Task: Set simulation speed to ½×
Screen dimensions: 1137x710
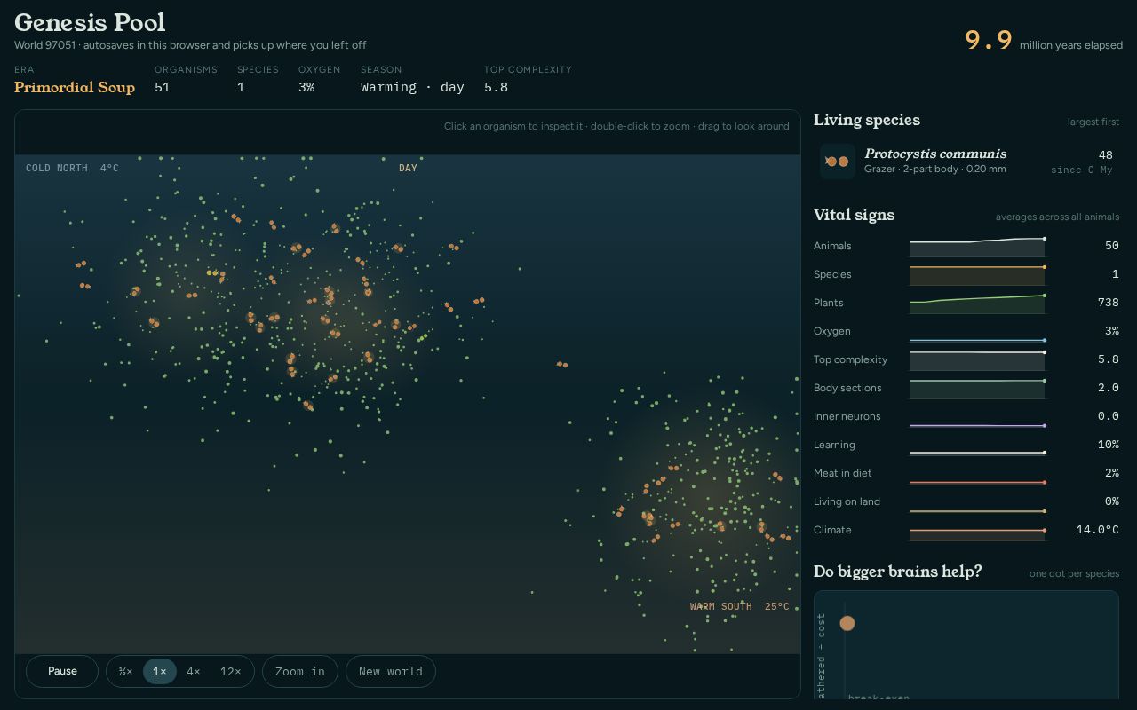Action: click(x=125, y=672)
